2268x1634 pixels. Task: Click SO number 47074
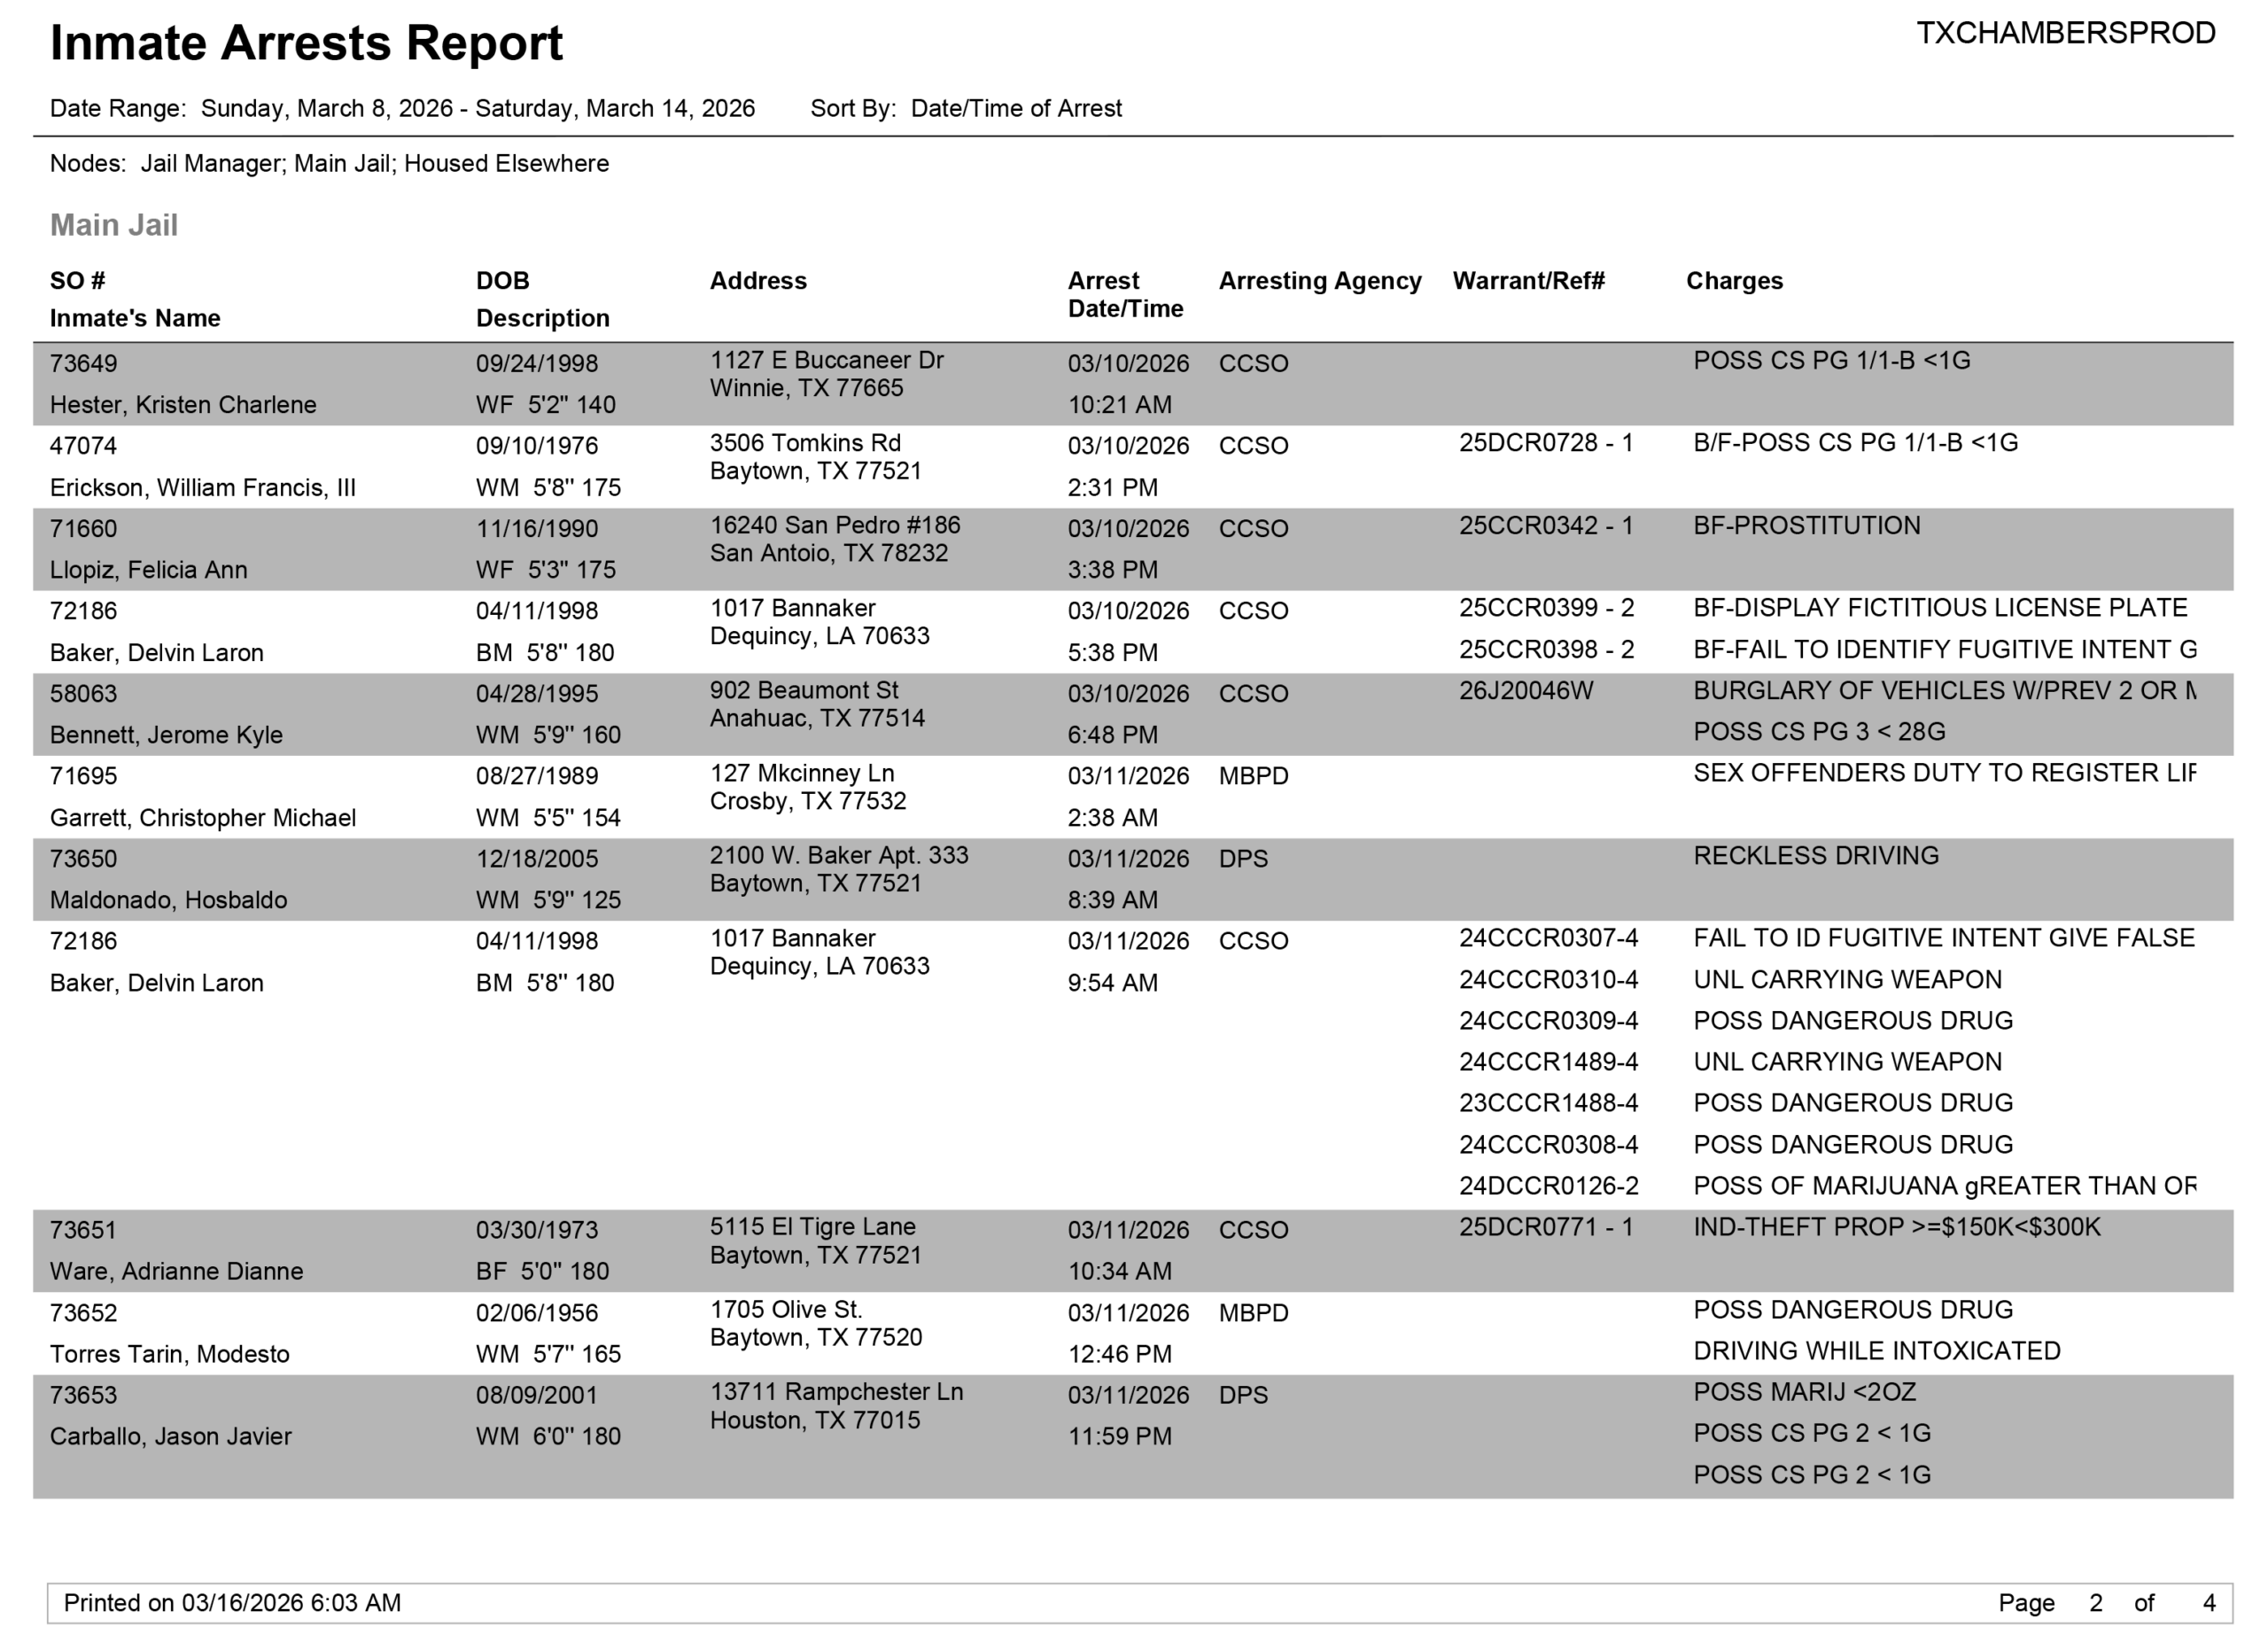click(83, 446)
